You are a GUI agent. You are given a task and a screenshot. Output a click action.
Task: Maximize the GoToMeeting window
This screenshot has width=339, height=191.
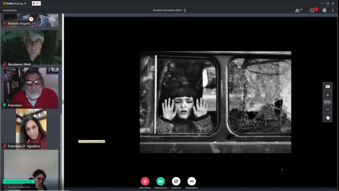(327, 3)
